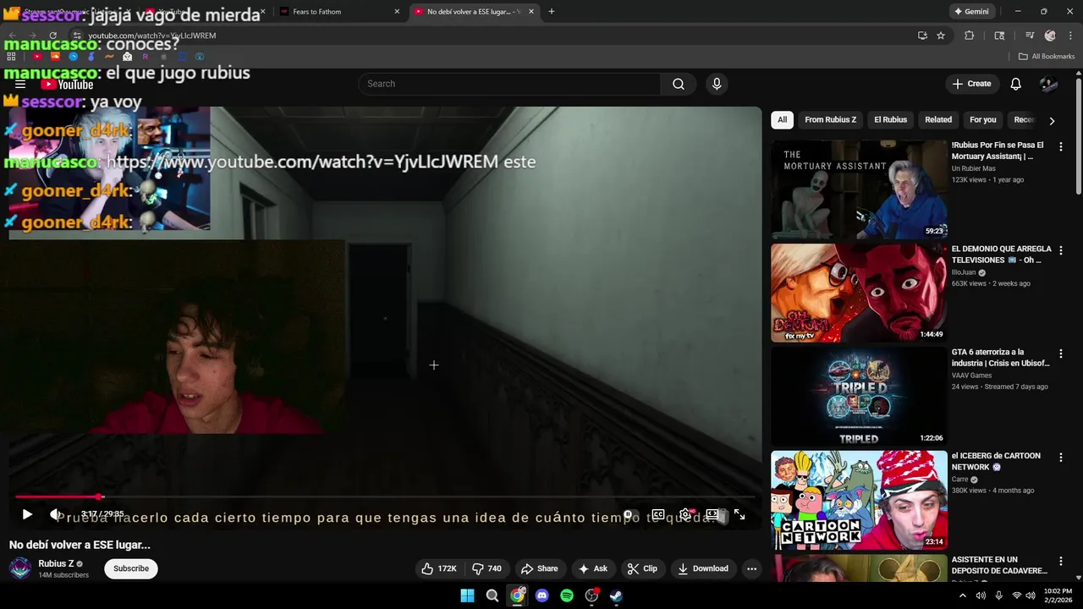Open Mortuary Assistant video thumbnail

tap(859, 189)
